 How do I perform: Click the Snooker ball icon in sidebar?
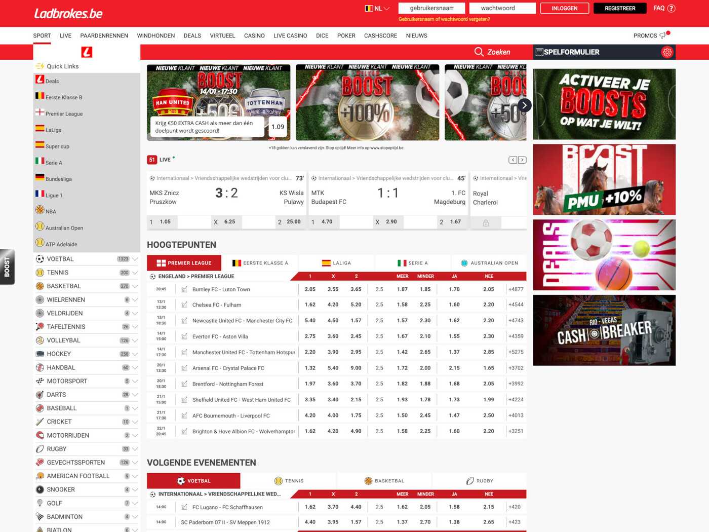[x=40, y=489]
